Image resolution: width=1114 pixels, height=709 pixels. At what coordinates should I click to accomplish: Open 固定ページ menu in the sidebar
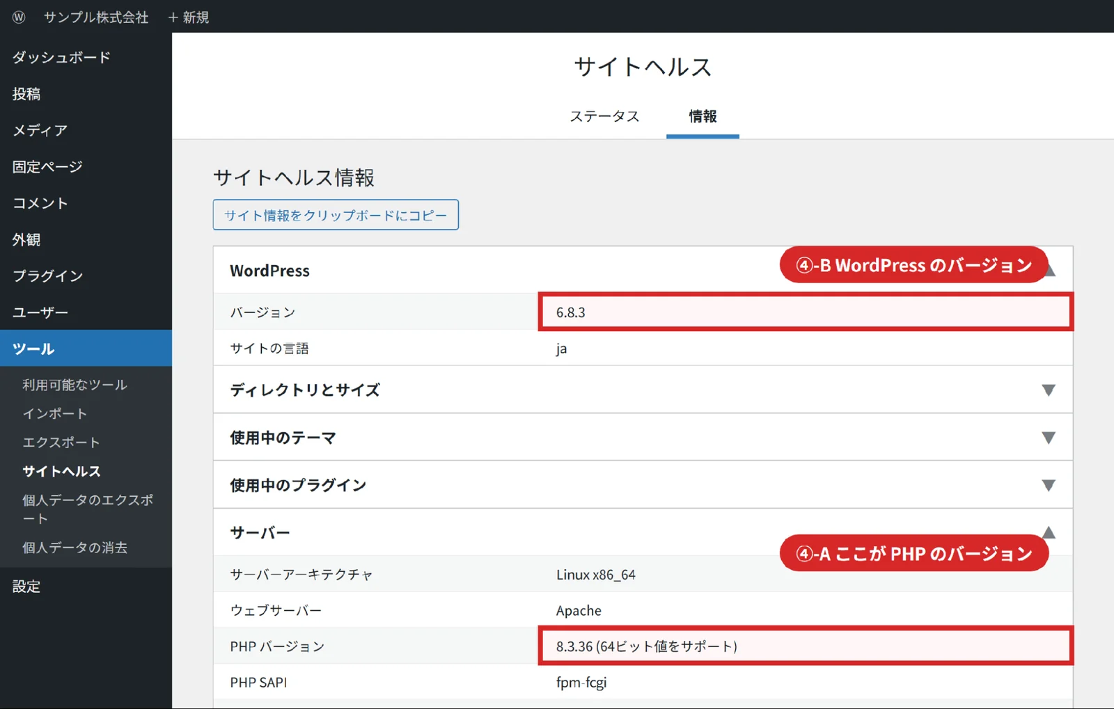[x=47, y=167]
